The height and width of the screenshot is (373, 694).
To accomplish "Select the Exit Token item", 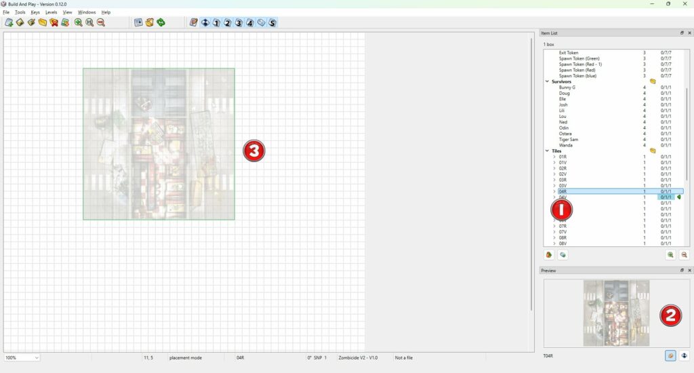I will pos(569,53).
